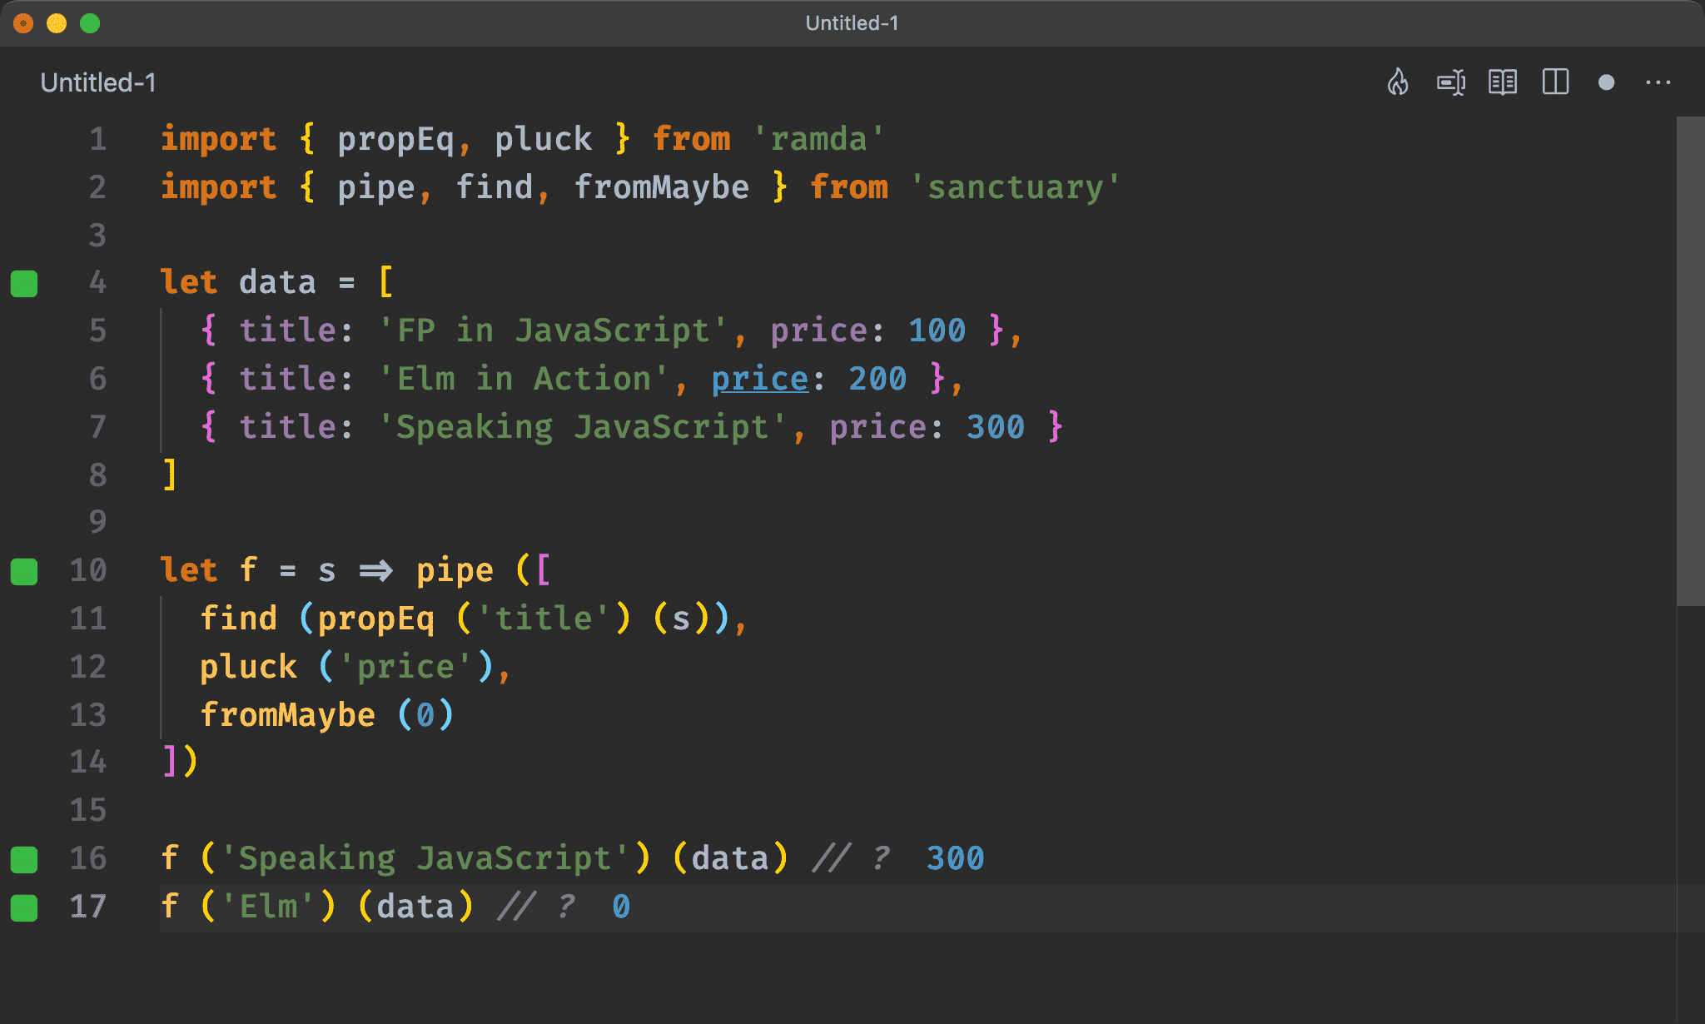Click the close window button
Image resolution: width=1705 pixels, height=1024 pixels.
click(x=23, y=23)
